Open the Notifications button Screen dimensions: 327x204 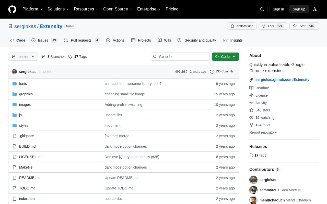coord(242,26)
